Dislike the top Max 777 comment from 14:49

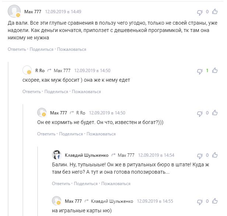pos(200,12)
